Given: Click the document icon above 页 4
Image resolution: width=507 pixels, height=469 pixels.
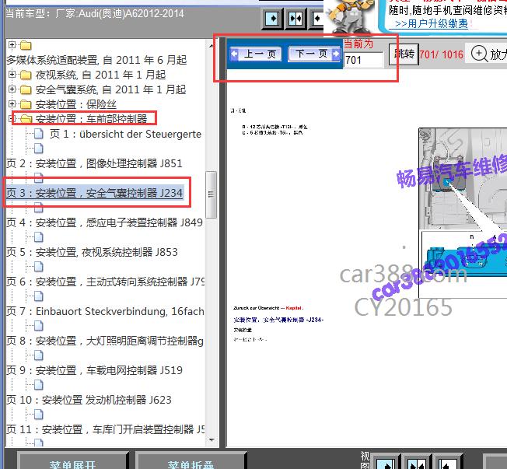Looking at the screenshot, I should [39, 207].
